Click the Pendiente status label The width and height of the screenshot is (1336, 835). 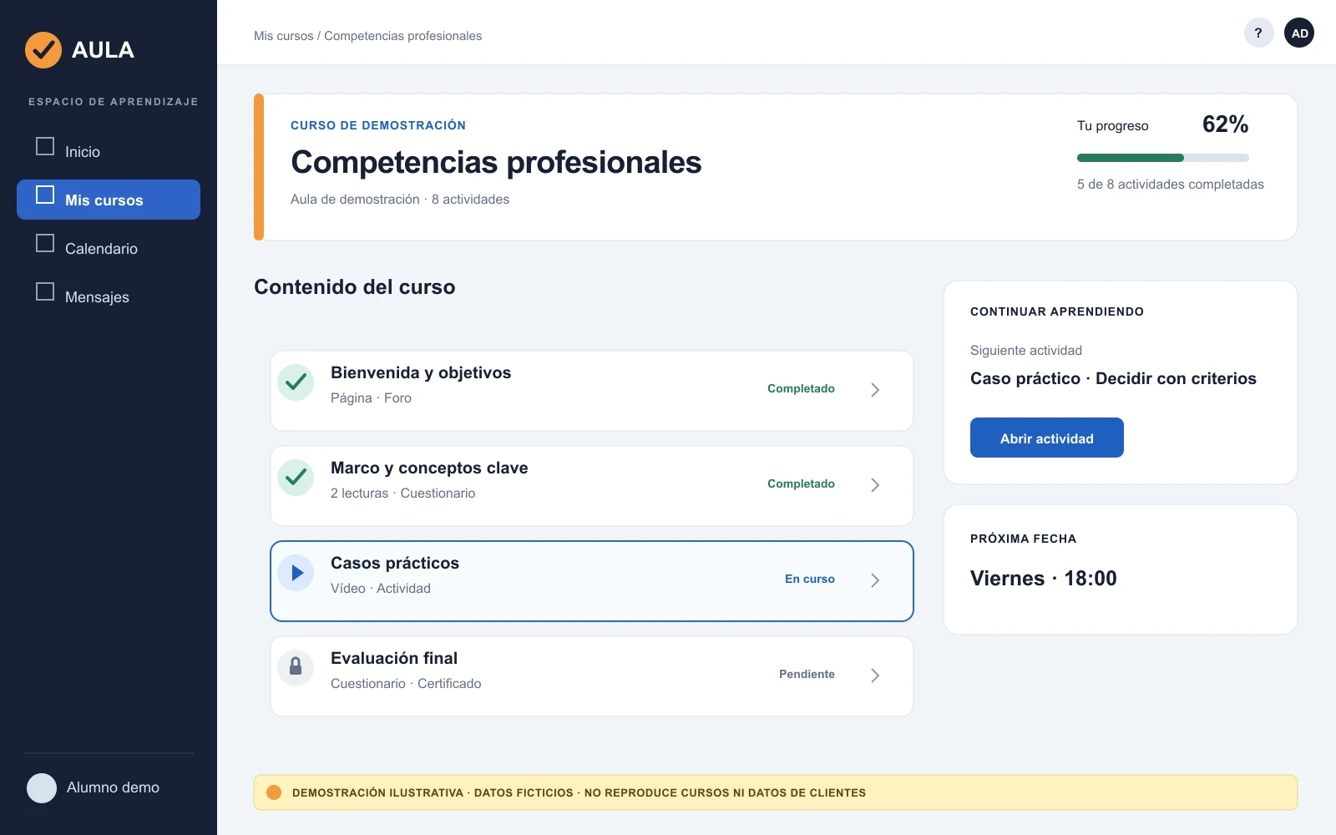807,674
